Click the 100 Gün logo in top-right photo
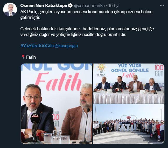Image resolution: width=168 pixels, height=148 pixels. tap(159, 70)
